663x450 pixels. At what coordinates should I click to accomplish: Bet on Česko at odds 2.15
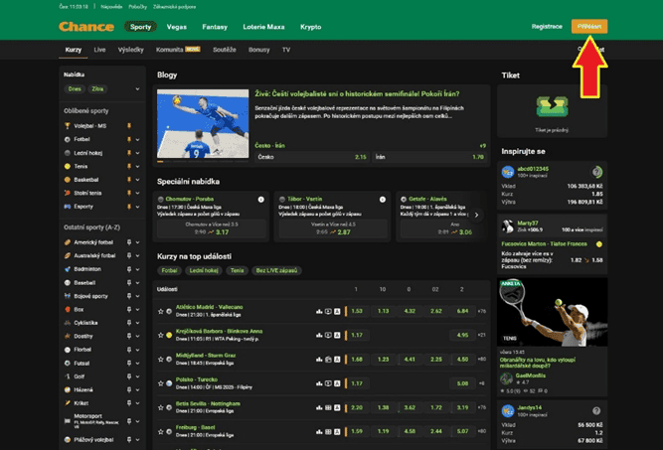point(312,157)
